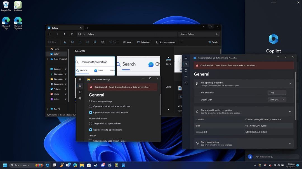This screenshot has height=169, width=302.
Task: Open the Collection dropdown in Gallery
Action: pos(144,42)
